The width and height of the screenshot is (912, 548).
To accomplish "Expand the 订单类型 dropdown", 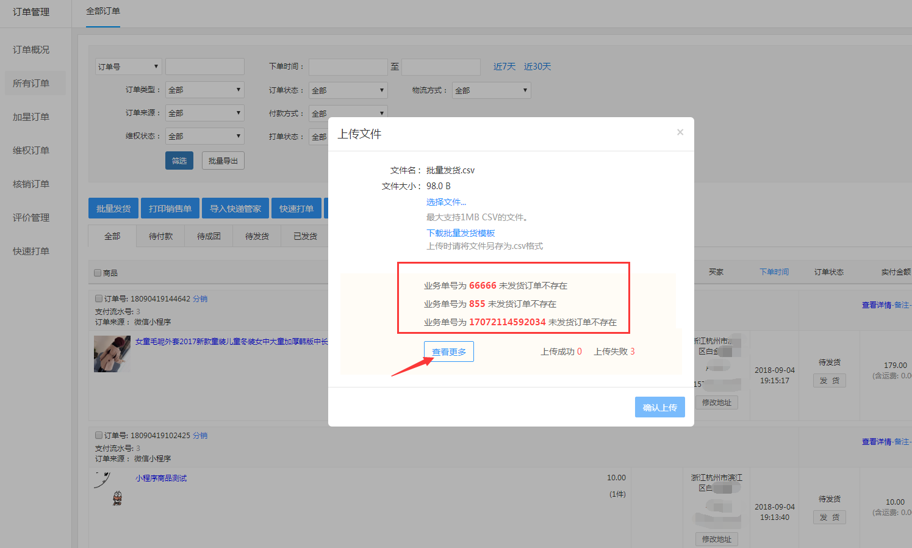I will [x=204, y=90].
